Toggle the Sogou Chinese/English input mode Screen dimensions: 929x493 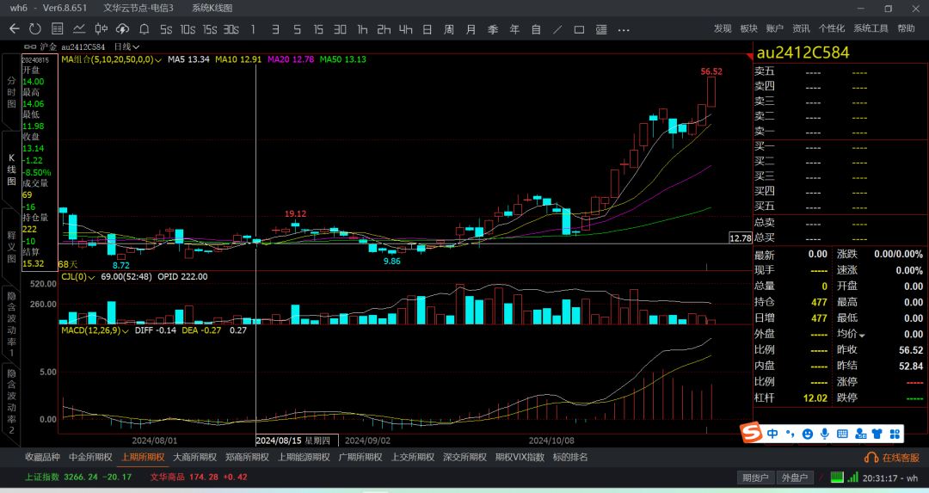773,432
